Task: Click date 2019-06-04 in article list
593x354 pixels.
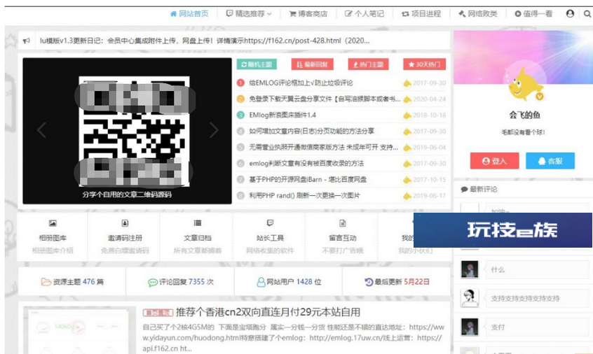Action: point(429,148)
